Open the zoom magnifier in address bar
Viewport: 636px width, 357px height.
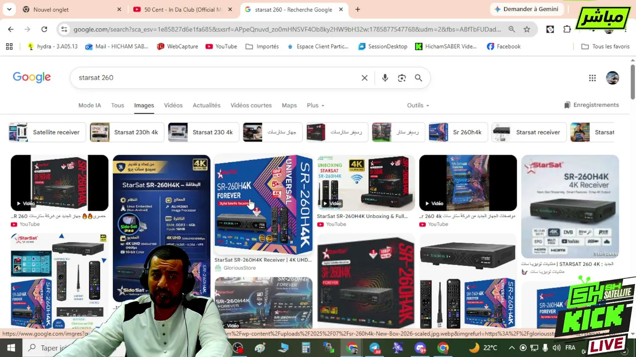pos(512,29)
